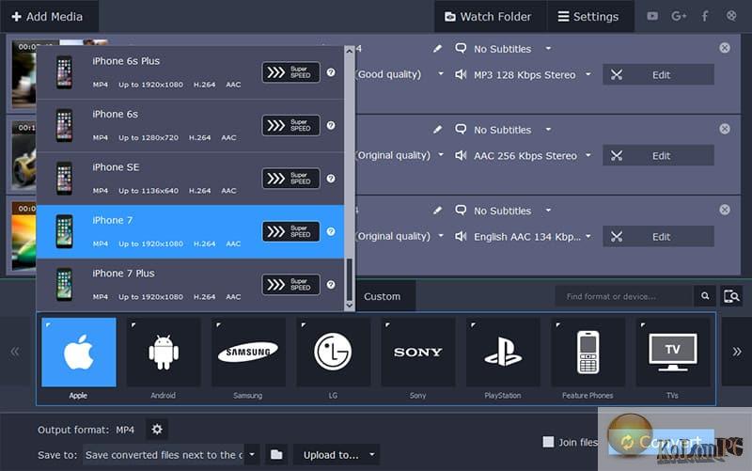Click the preset list scroll-up arrow
The width and height of the screenshot is (752, 471).
(x=350, y=51)
